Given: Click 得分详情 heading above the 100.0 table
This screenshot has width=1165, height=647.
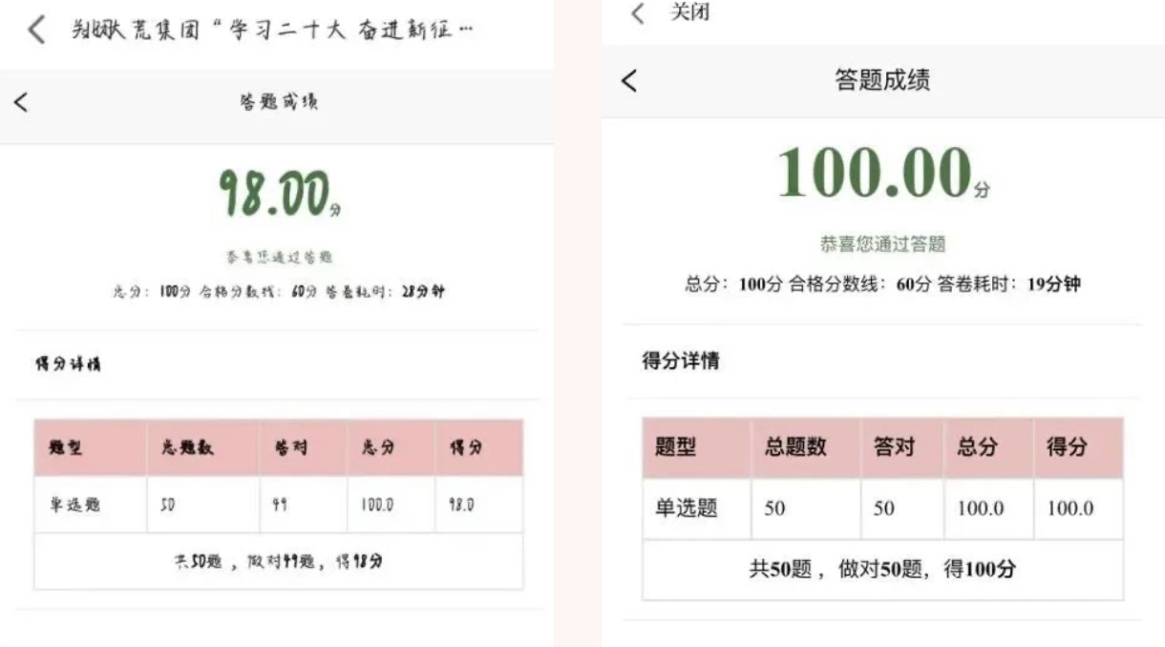Looking at the screenshot, I should tap(680, 363).
